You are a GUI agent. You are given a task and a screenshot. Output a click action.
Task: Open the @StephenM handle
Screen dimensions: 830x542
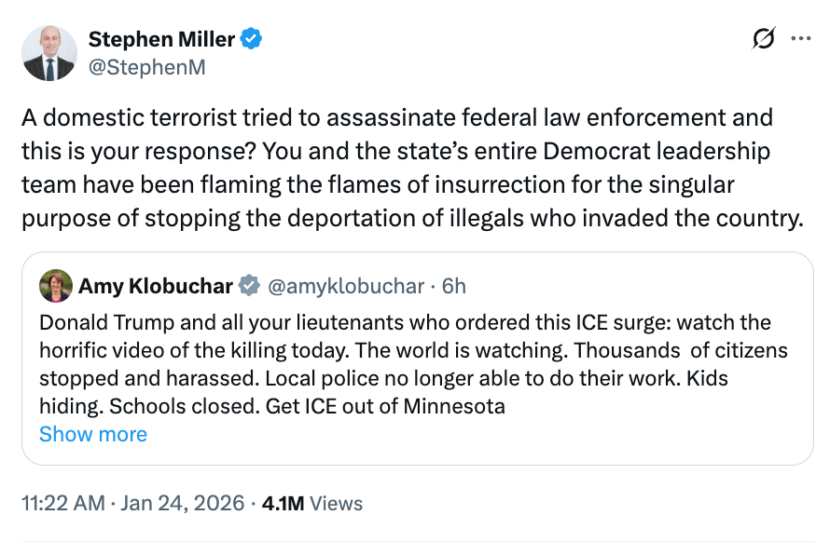pyautogui.click(x=146, y=66)
